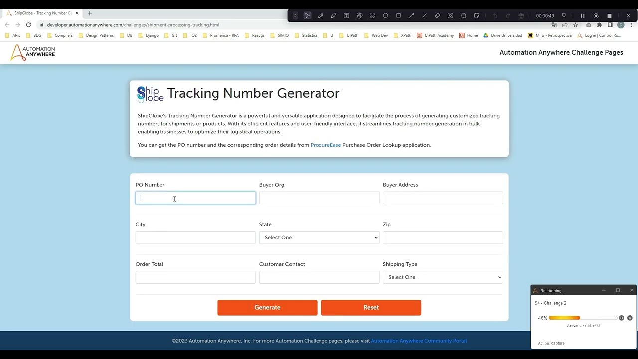Select the circle shape tool
This screenshot has height=359, width=638.
(x=385, y=16)
